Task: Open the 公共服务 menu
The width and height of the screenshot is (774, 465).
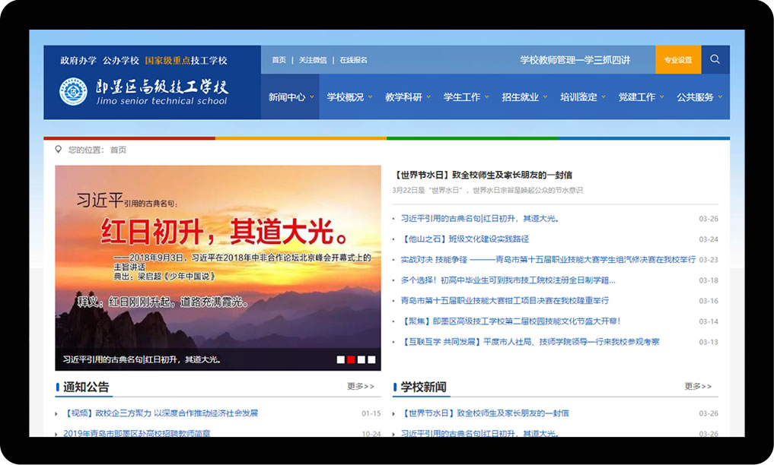Action: (x=695, y=97)
